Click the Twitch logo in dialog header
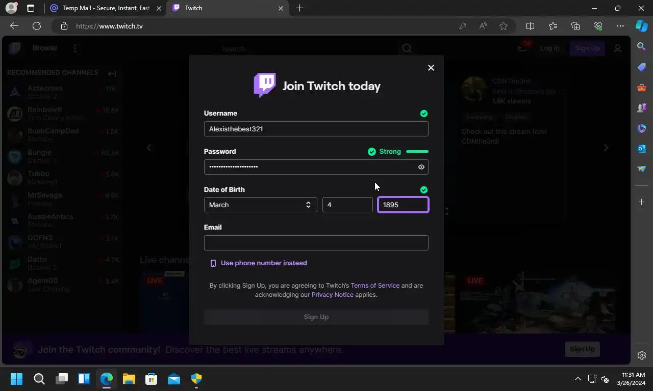This screenshot has height=391, width=653. (x=265, y=85)
